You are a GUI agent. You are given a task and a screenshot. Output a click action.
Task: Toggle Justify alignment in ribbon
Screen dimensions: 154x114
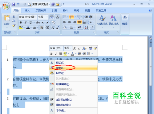[79, 22]
